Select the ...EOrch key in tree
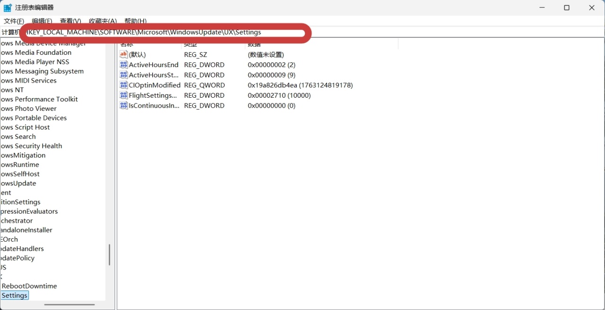This screenshot has width=605, height=310. (9, 239)
